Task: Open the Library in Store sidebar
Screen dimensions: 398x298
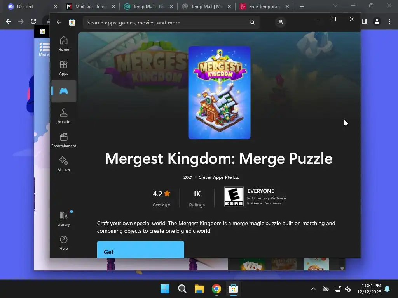Action: click(x=63, y=219)
